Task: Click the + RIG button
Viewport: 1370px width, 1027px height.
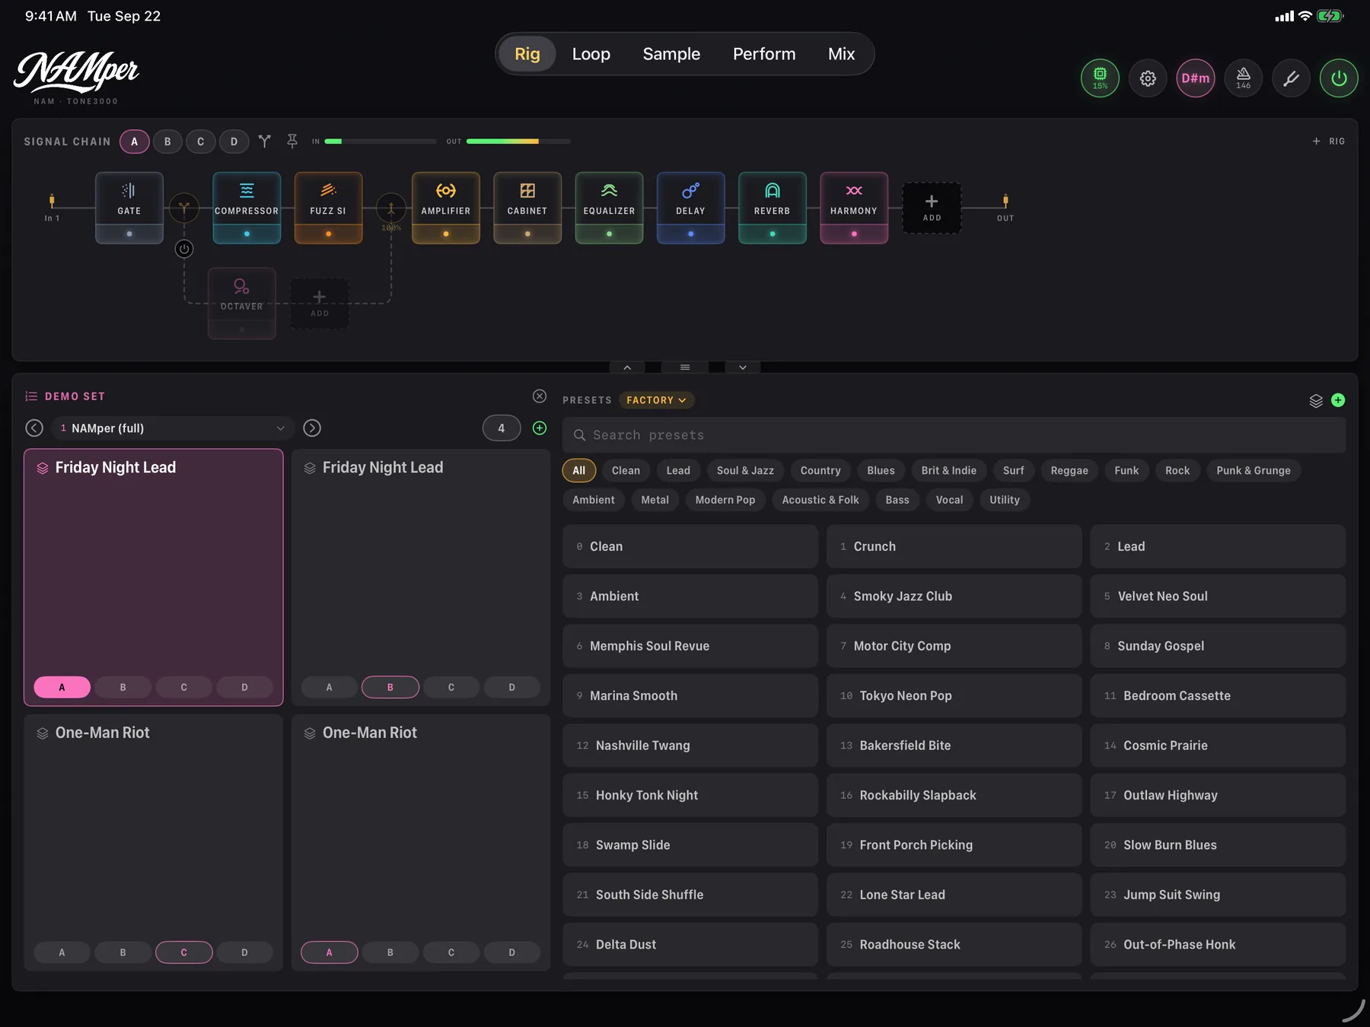Action: click(x=1329, y=141)
